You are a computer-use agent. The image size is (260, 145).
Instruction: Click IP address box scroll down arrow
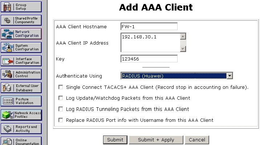pyautogui.click(x=183, y=49)
